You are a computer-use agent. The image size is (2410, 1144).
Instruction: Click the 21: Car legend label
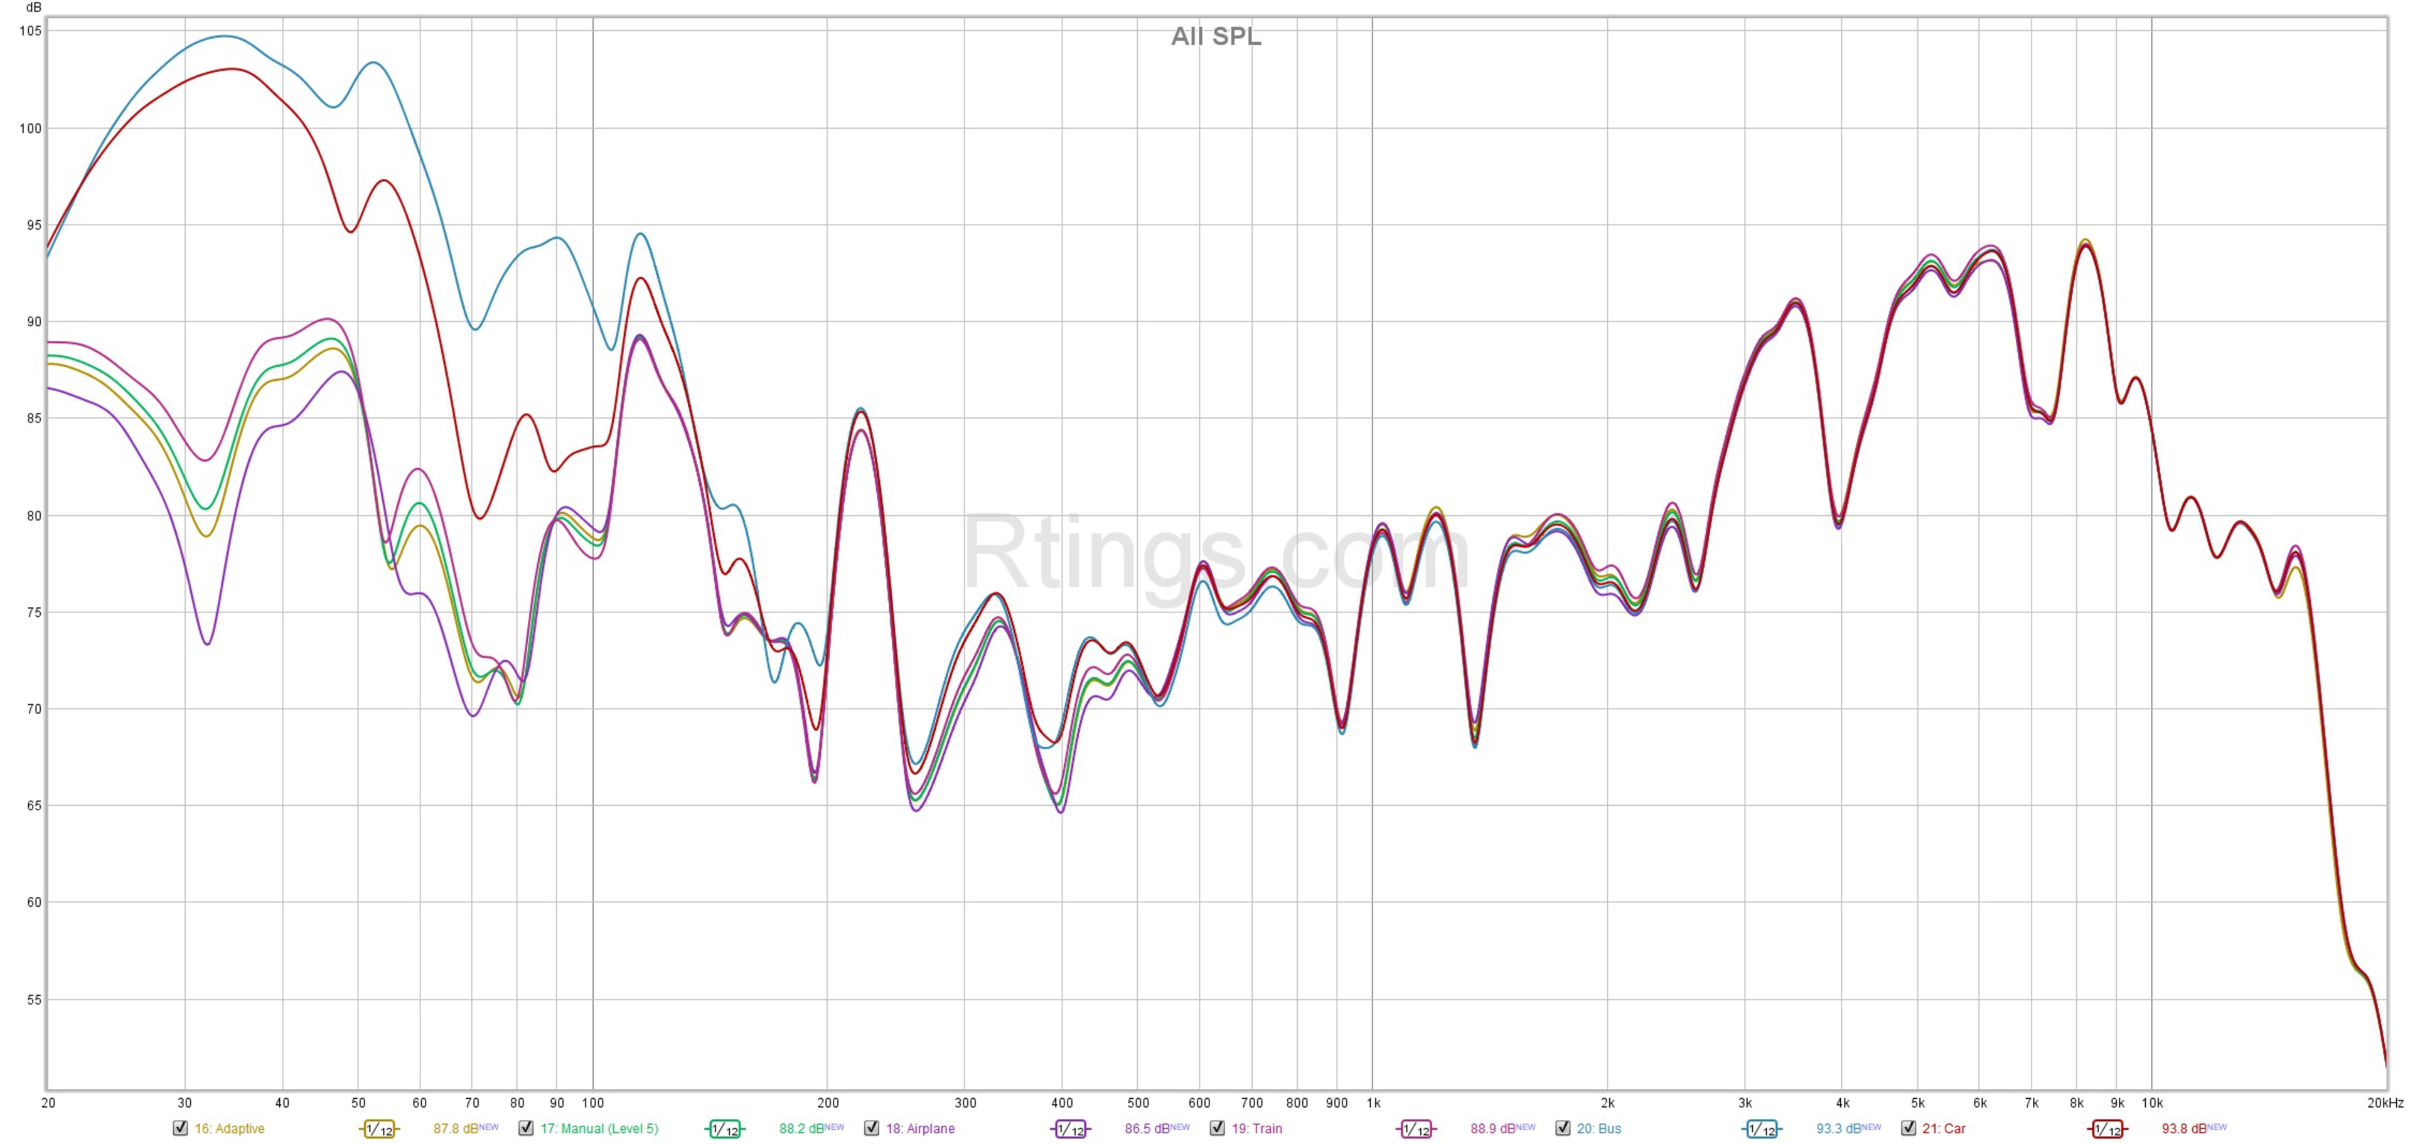pos(1944,1129)
